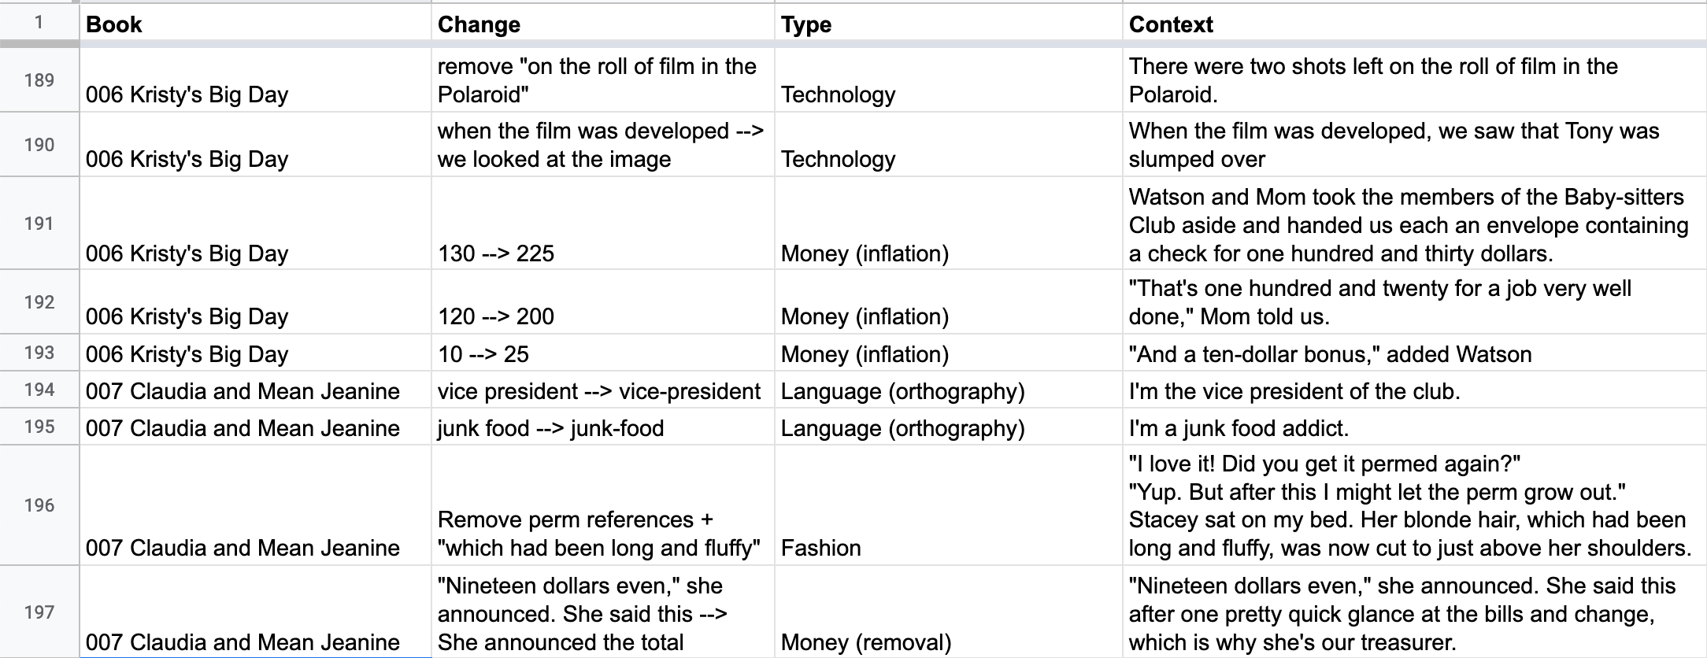Click the '10 --> 25' cell
Image resolution: width=1707 pixels, height=658 pixels.
pyautogui.click(x=602, y=353)
